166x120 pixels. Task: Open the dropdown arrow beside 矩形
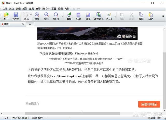31,15
